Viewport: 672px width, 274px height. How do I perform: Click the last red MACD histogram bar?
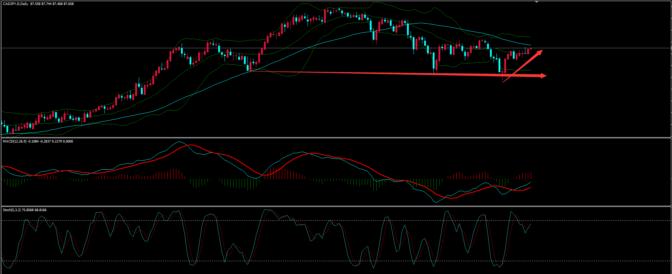(531, 175)
